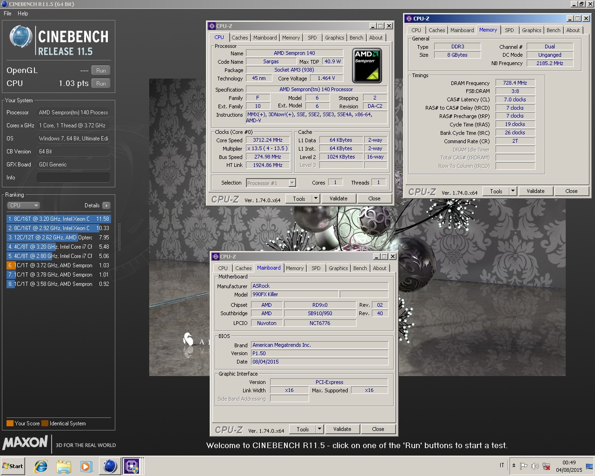Click Tools in CPU-Z Mainboard window
Screen dimensions: 595x476
click(x=303, y=429)
